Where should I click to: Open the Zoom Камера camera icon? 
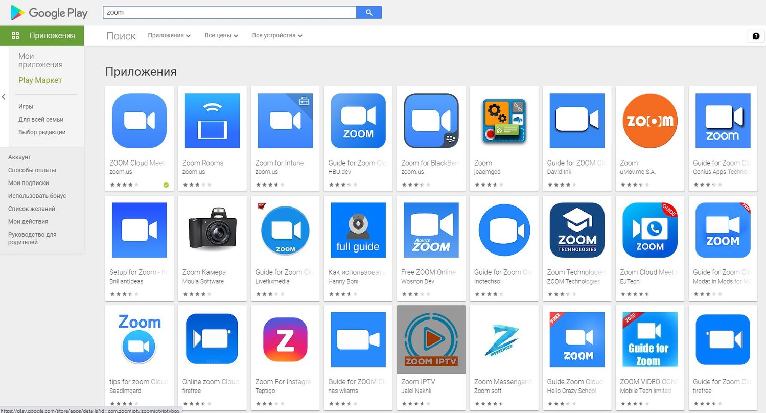tap(212, 230)
